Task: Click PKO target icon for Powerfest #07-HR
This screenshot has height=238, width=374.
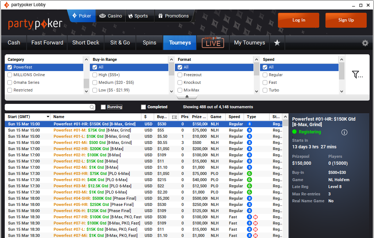Action: pos(255,217)
